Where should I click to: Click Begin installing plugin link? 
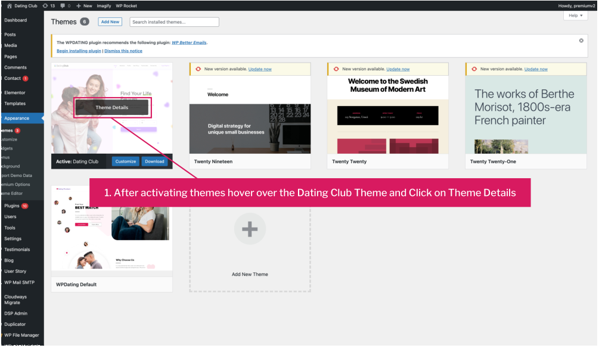tap(79, 51)
